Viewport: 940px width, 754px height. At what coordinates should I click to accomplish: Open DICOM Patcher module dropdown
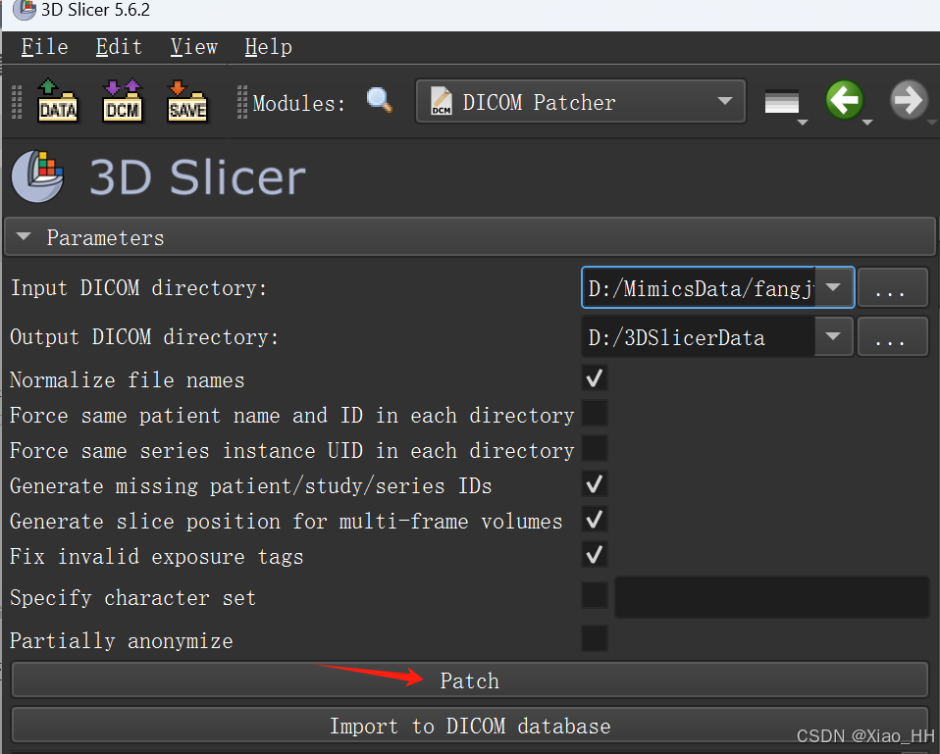[580, 101]
